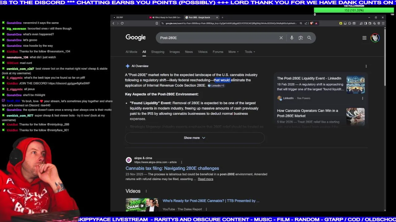Open three-dot menu beside aicpa & cima result
The width and height of the screenshot is (396, 222).
tap(181, 162)
